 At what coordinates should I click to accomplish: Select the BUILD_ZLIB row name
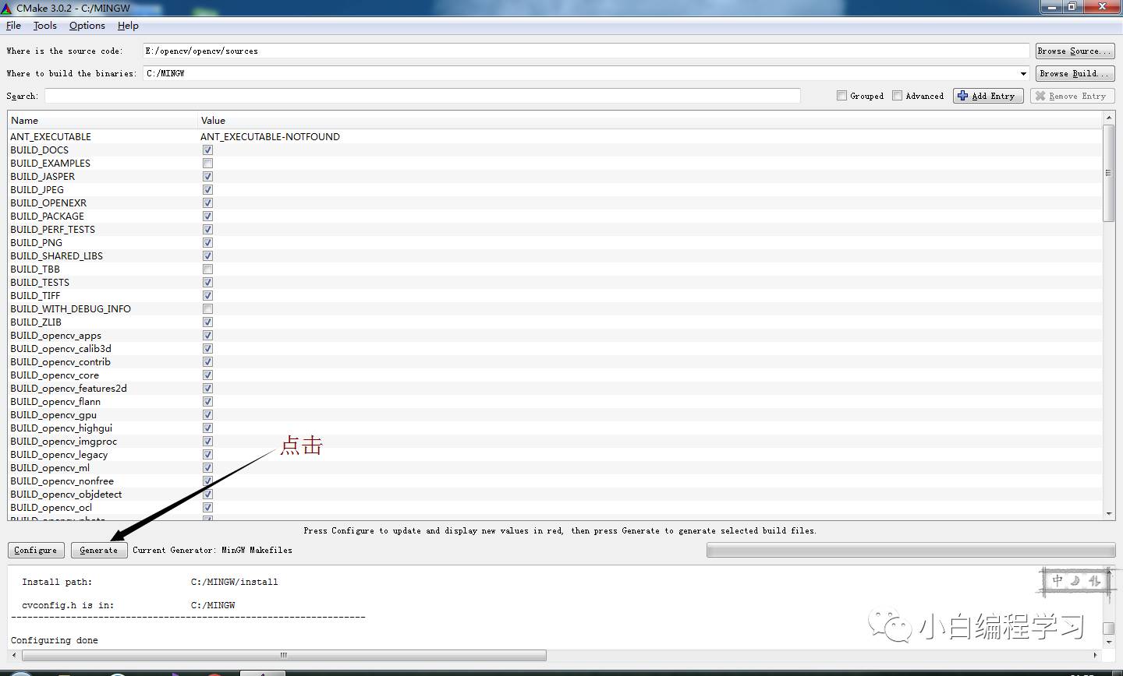click(x=36, y=322)
